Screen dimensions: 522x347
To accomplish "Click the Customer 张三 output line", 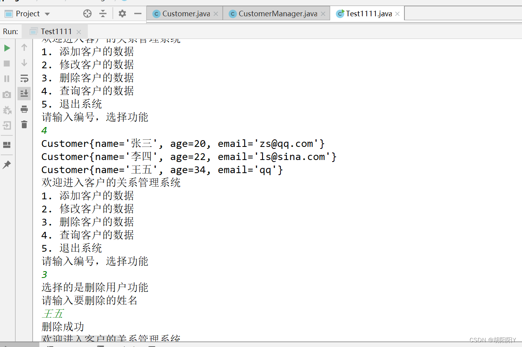I will pos(183,143).
